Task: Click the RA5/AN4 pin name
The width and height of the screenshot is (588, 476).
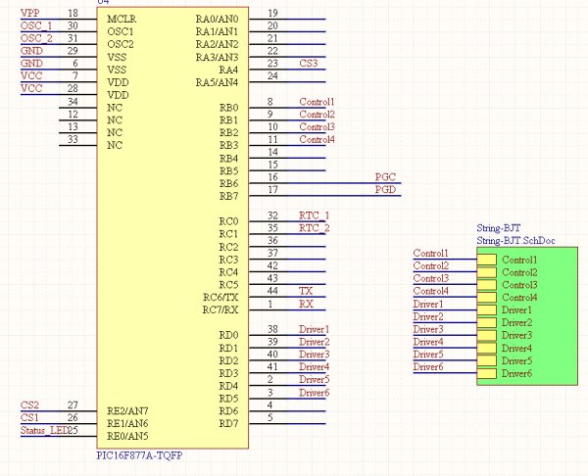Action: (x=217, y=82)
